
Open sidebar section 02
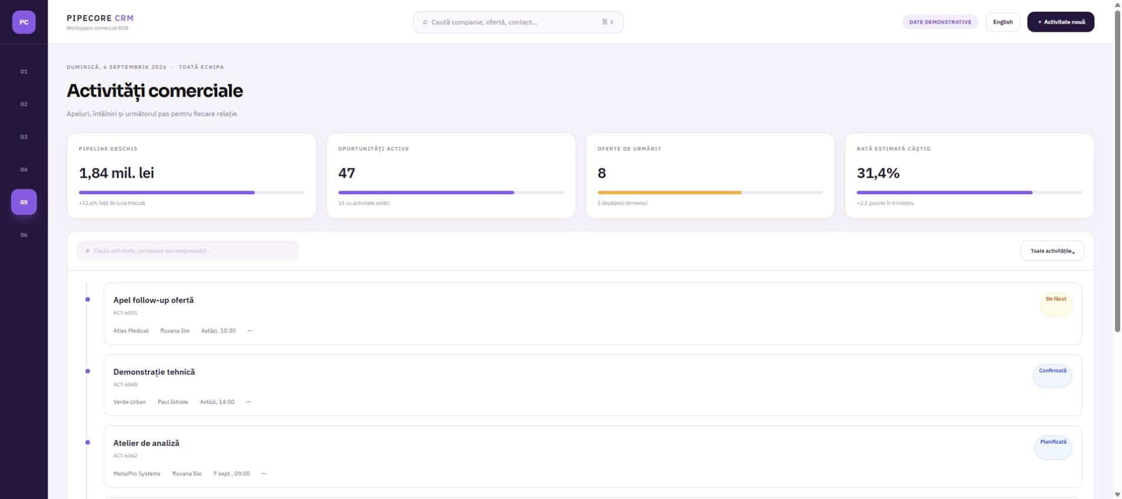(24, 104)
